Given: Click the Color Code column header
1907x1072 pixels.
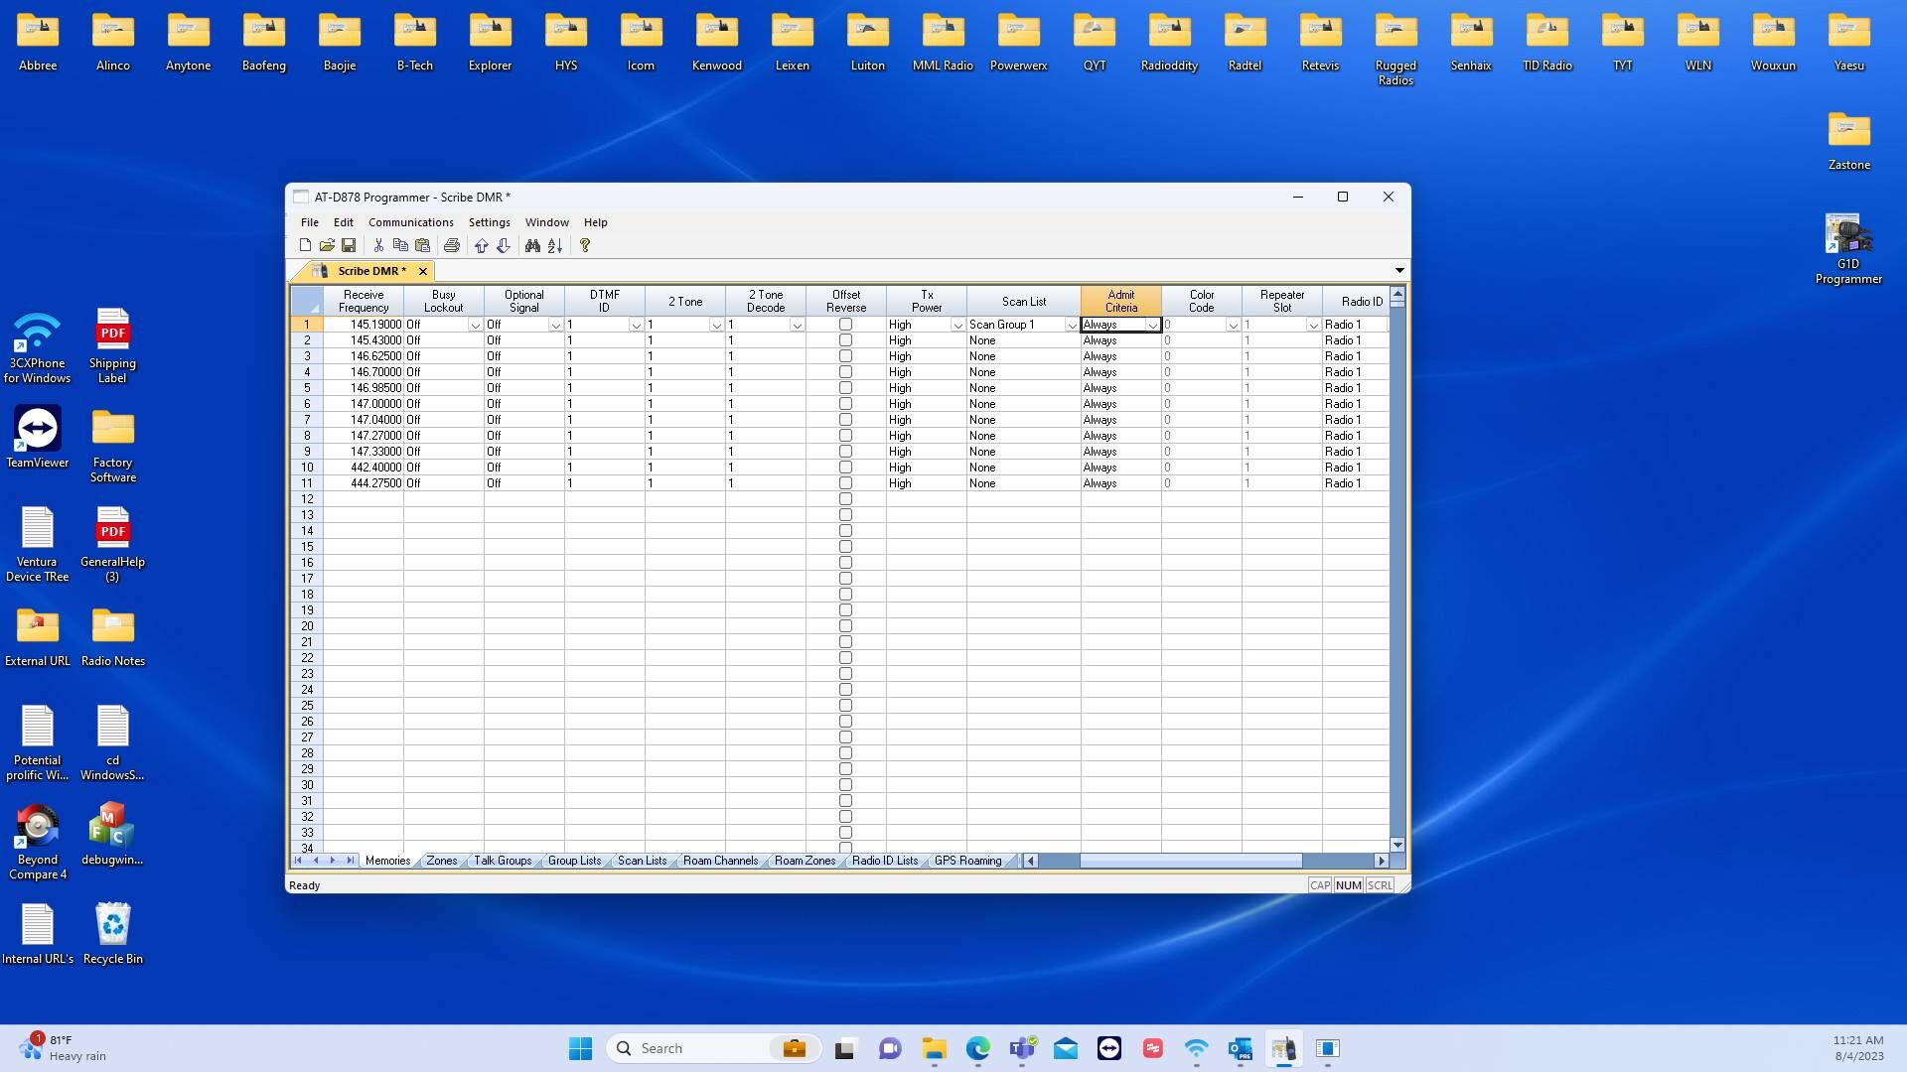Looking at the screenshot, I should tap(1202, 301).
